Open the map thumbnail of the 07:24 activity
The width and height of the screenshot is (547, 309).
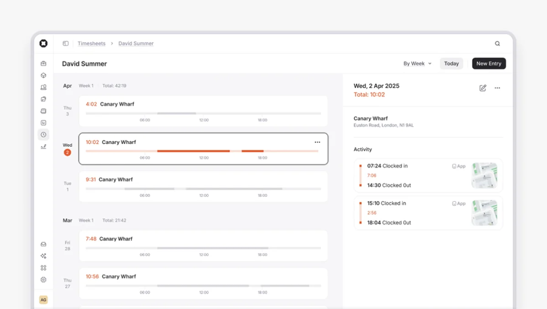point(484,175)
